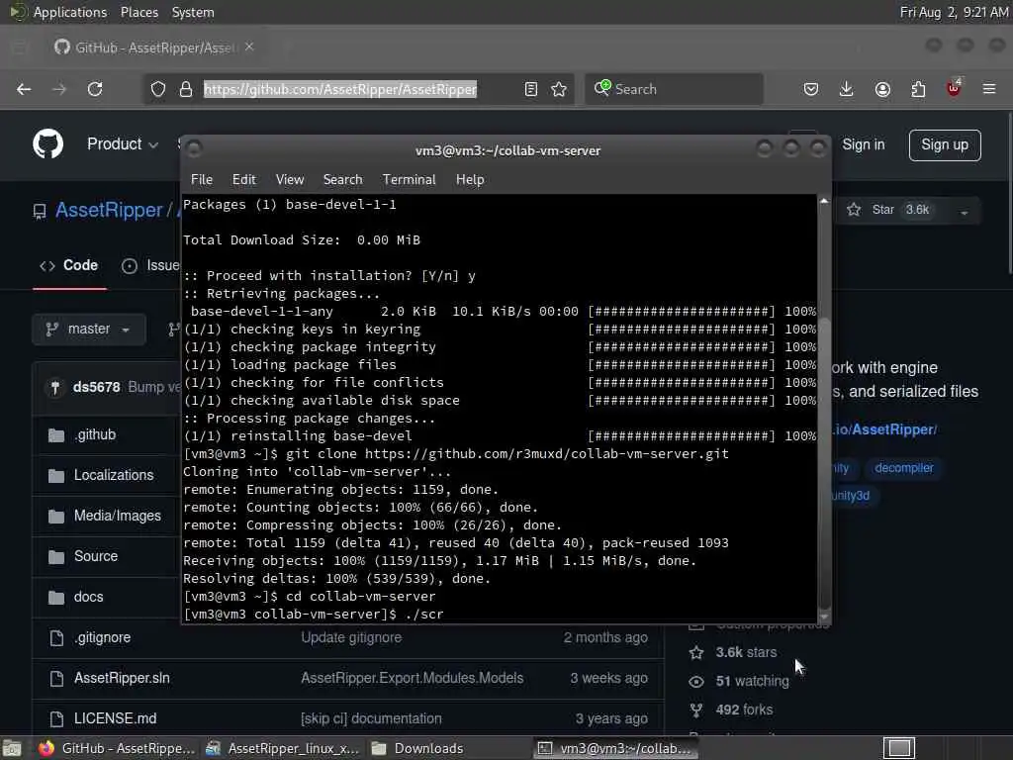
Task: Open the docs folder
Action: click(88, 597)
